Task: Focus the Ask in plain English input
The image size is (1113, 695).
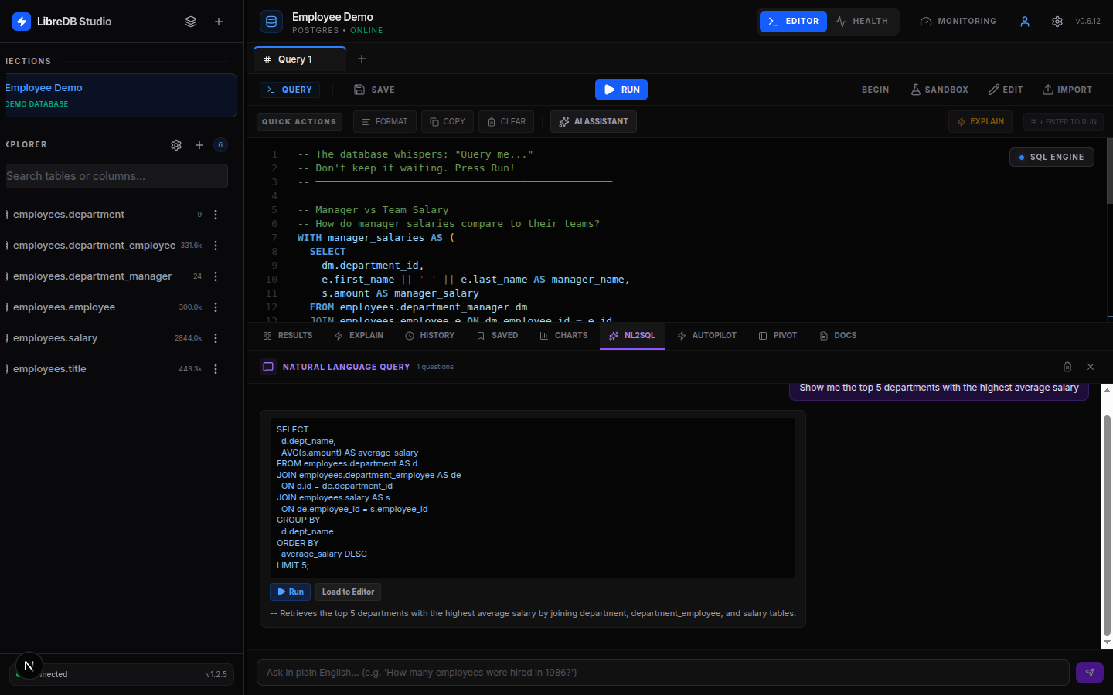Action: [x=662, y=673]
